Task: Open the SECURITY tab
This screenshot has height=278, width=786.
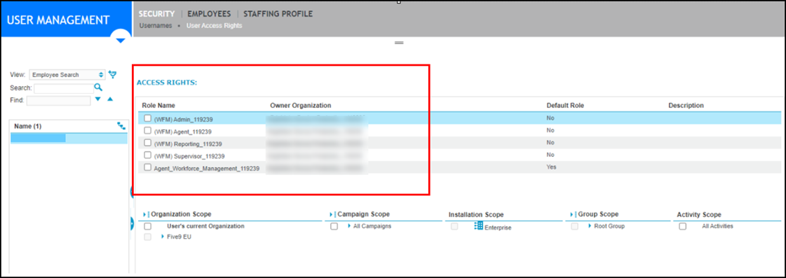Action: [157, 14]
